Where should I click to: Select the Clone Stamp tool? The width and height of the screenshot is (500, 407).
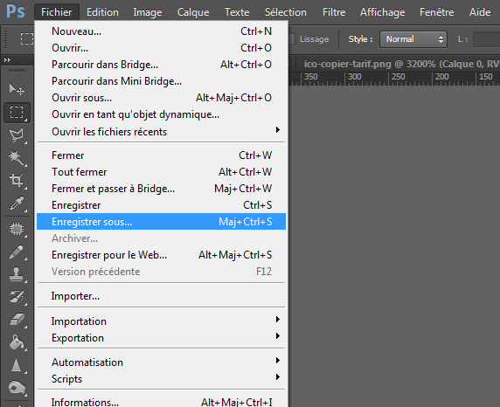point(17,274)
